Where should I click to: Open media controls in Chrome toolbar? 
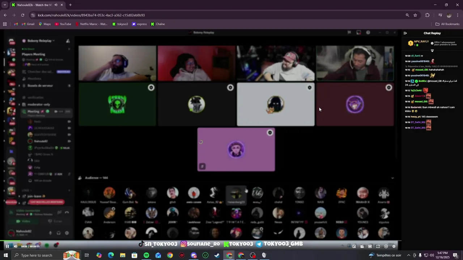[x=440, y=15]
